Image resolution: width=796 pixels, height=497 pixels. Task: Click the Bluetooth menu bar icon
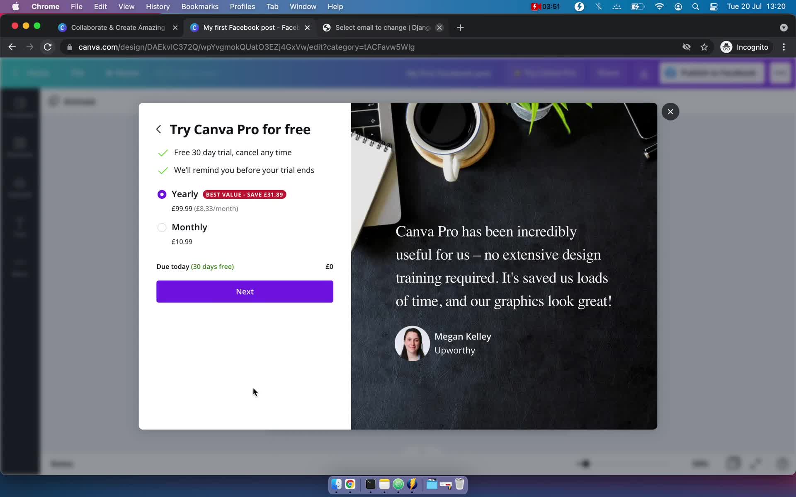click(598, 7)
